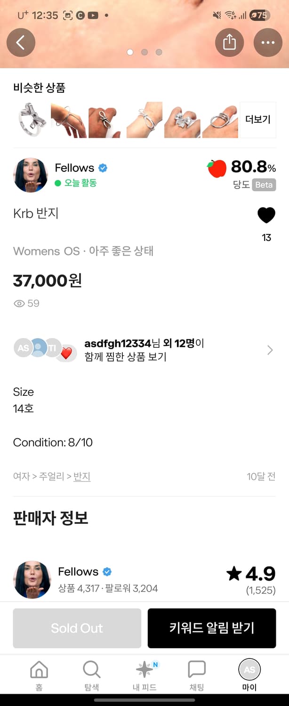Open the share icon at top right
This screenshot has width=289, height=706.
(x=229, y=42)
